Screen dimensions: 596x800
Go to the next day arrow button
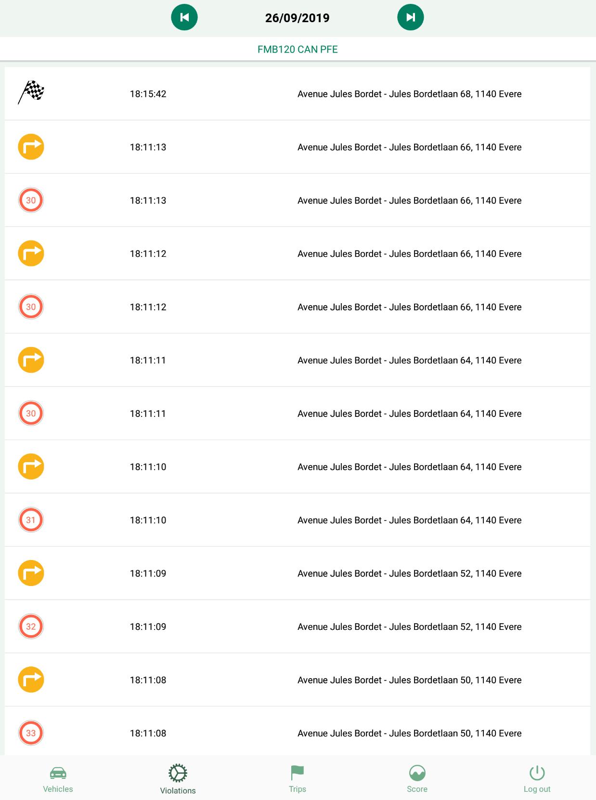411,17
